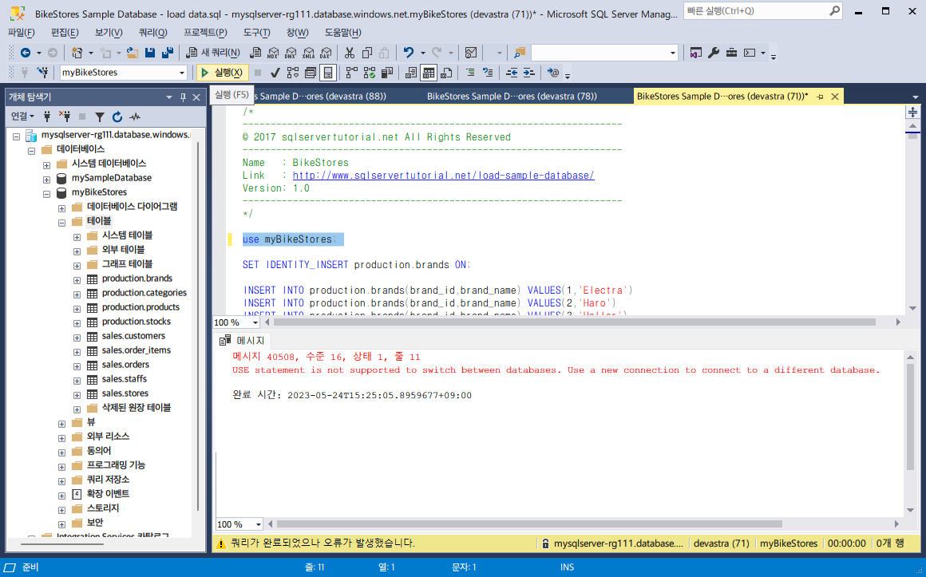Click the MDX query icon
926x577 pixels.
point(273,53)
